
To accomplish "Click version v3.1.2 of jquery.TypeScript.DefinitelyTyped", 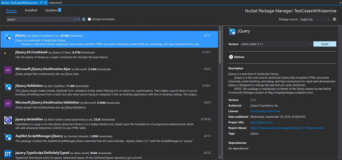I will [x=207, y=153].
